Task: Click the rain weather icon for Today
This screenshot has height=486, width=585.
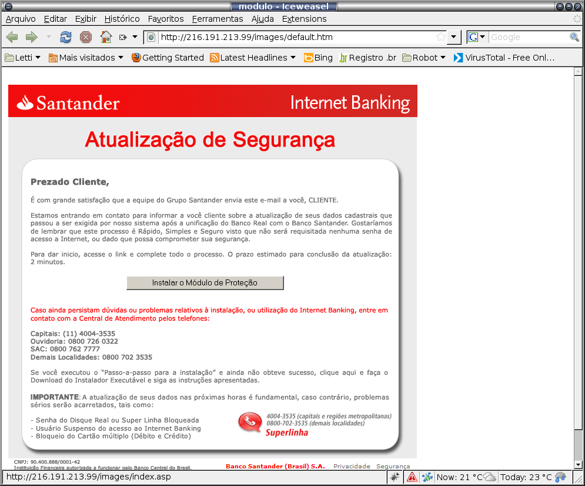Action: tap(560, 477)
